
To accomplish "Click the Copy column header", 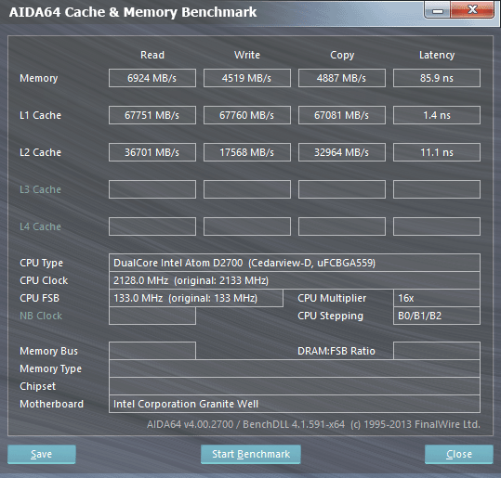I will (x=342, y=55).
